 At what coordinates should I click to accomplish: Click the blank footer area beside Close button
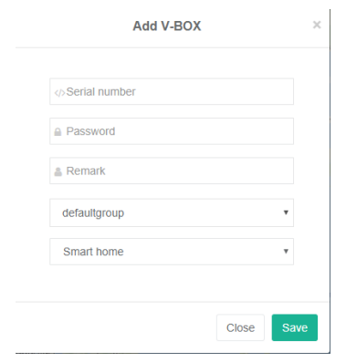116,327
